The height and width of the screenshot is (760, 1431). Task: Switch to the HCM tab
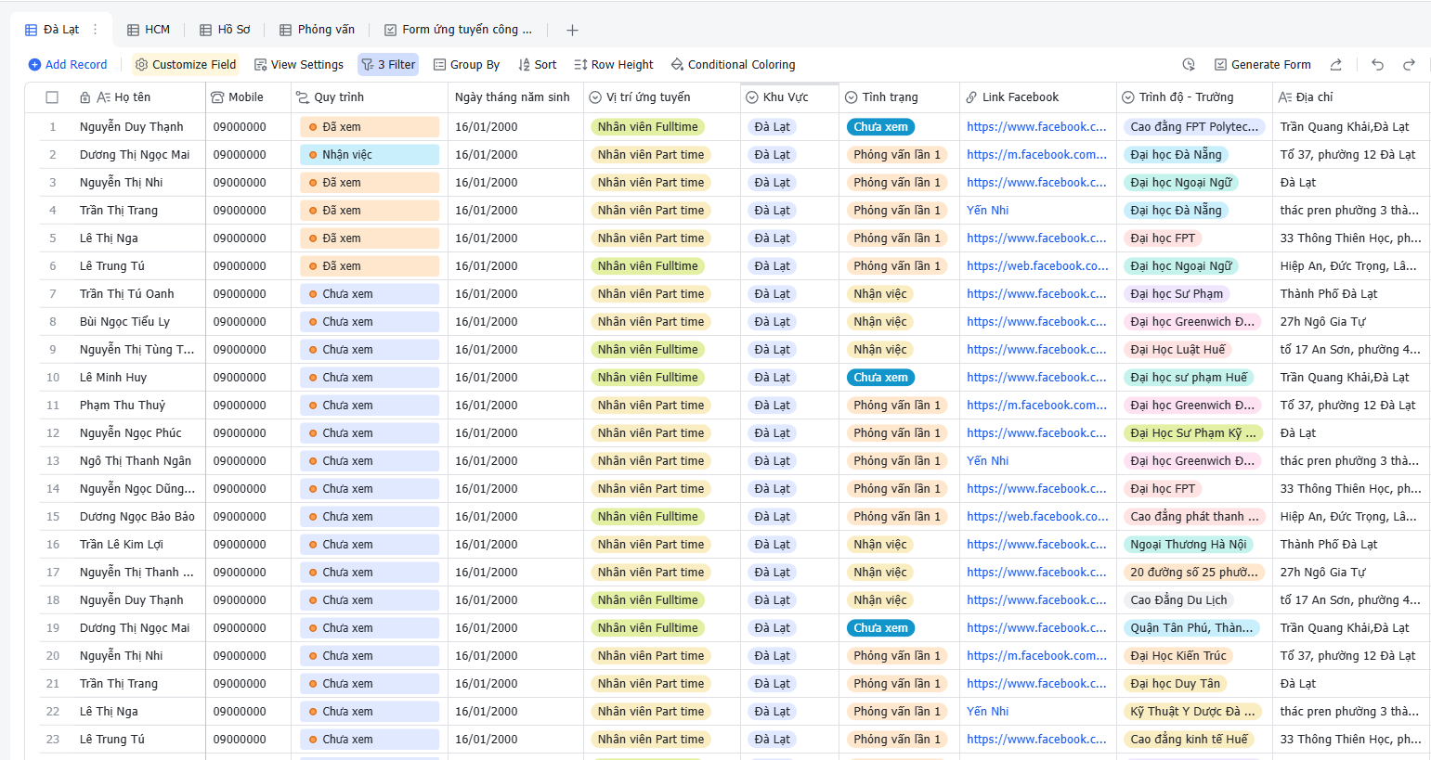pyautogui.click(x=149, y=30)
